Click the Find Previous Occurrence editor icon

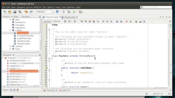click(86, 21)
